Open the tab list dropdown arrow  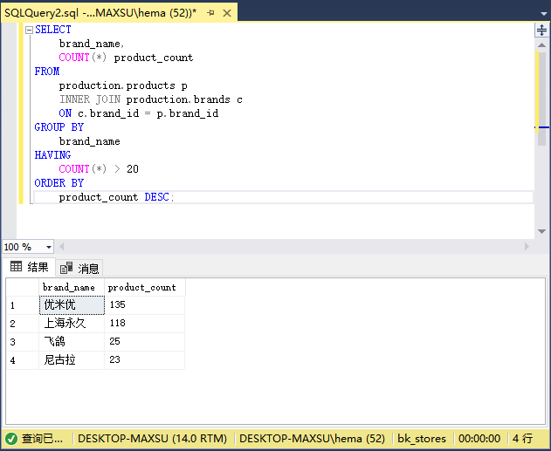pyautogui.click(x=544, y=14)
